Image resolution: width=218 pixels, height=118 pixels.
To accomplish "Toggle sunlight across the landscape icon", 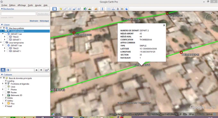I will (90, 9).
